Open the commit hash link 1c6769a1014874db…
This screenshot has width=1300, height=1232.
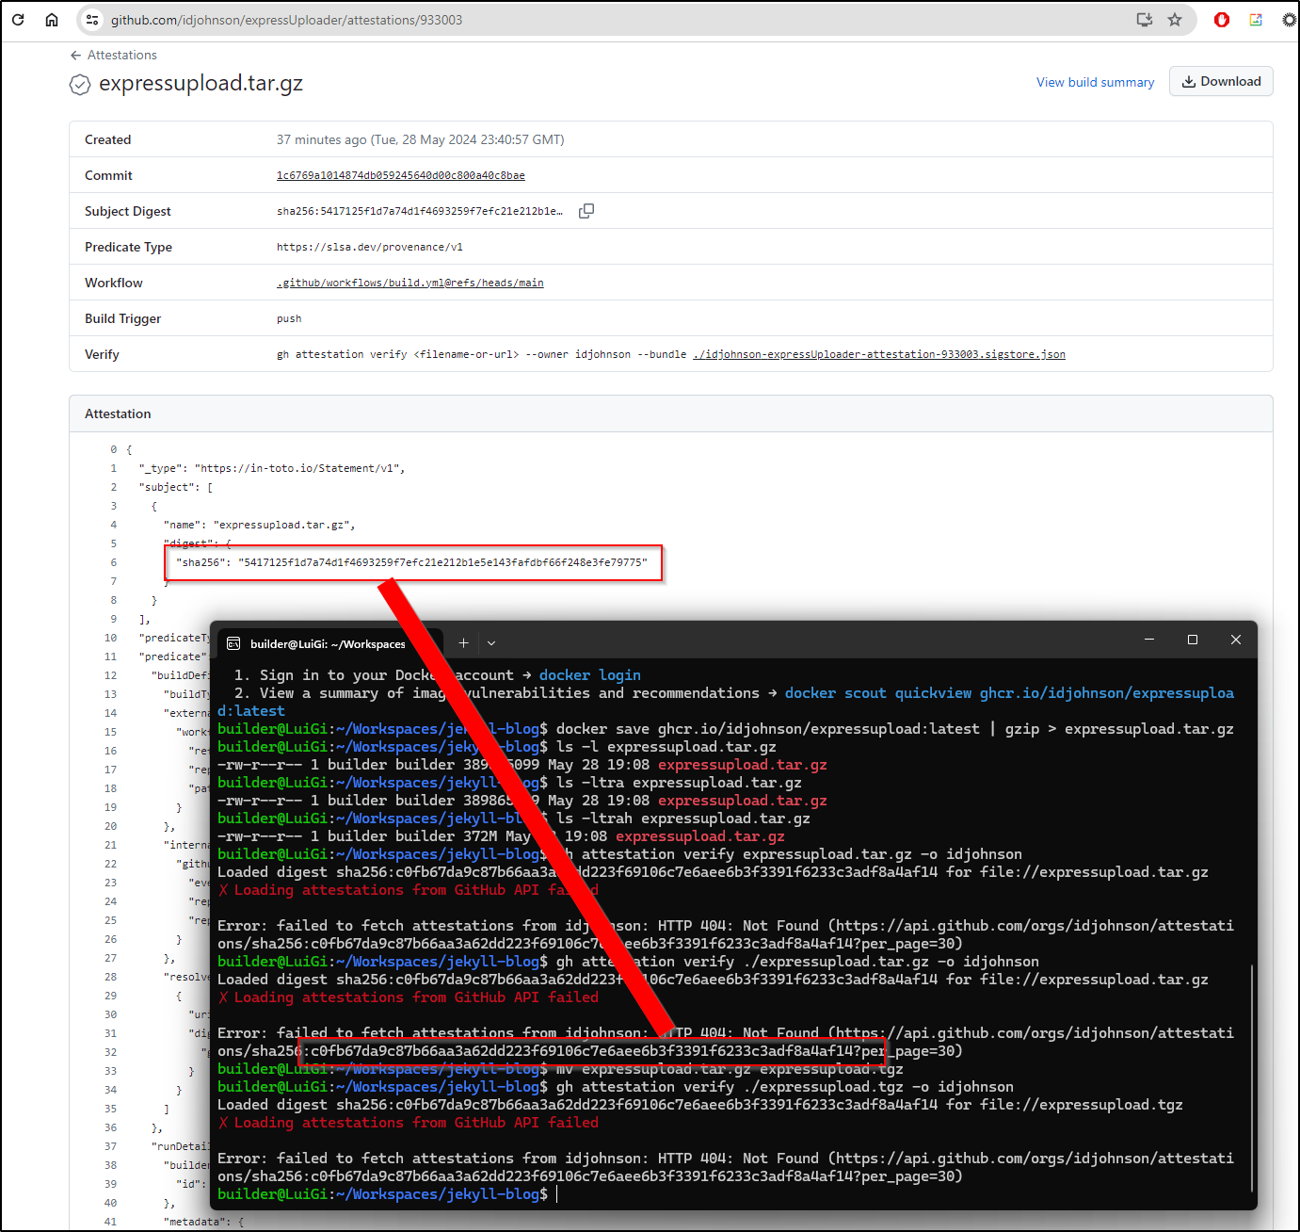[x=401, y=175]
